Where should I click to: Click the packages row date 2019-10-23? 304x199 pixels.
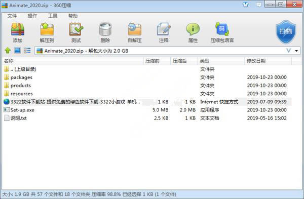click(267, 77)
